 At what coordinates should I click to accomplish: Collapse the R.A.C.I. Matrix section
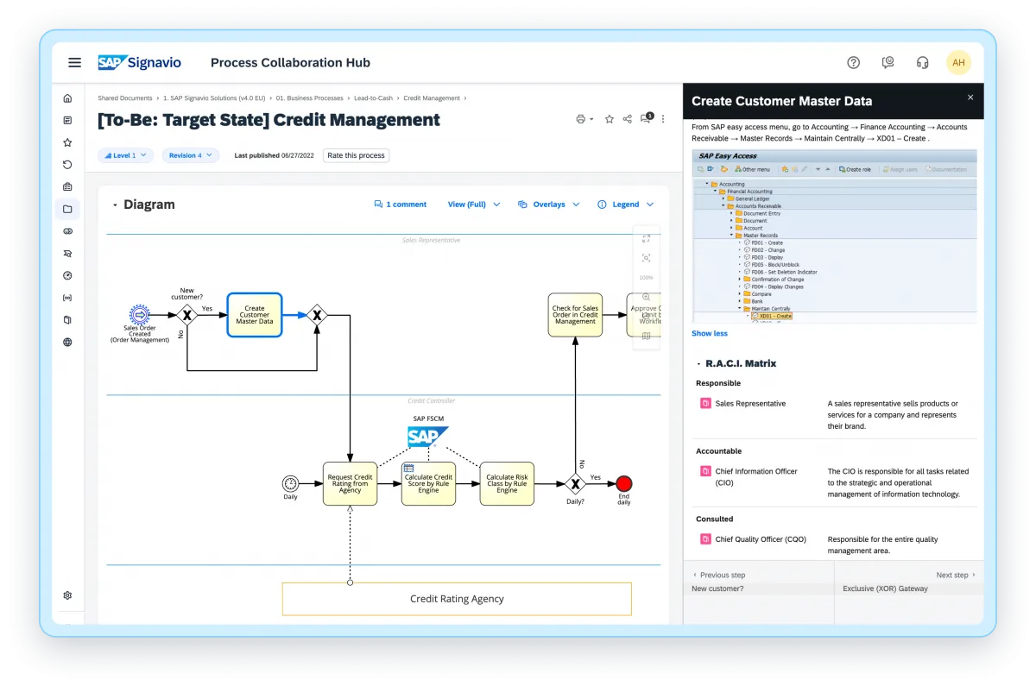pyautogui.click(x=698, y=364)
